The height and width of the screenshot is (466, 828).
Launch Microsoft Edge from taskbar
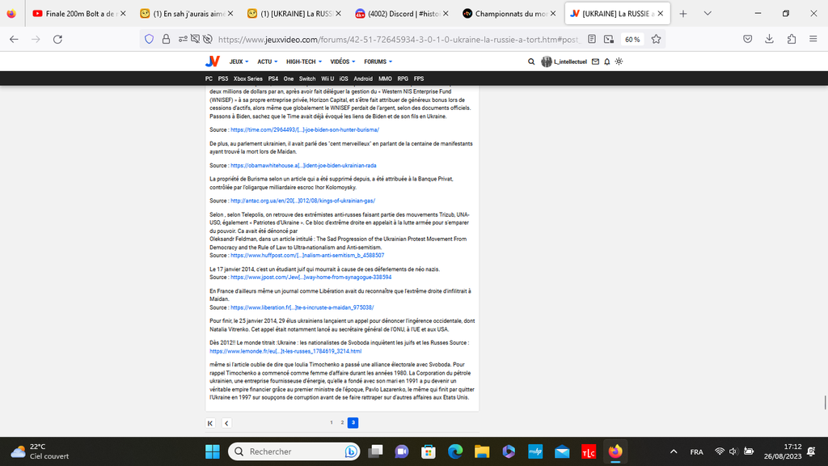455,451
